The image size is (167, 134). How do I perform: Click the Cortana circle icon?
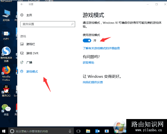click(x=12, y=131)
